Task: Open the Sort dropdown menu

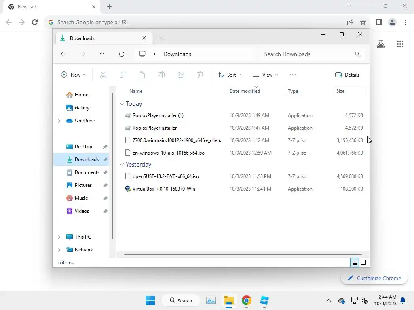Action: 229,75
